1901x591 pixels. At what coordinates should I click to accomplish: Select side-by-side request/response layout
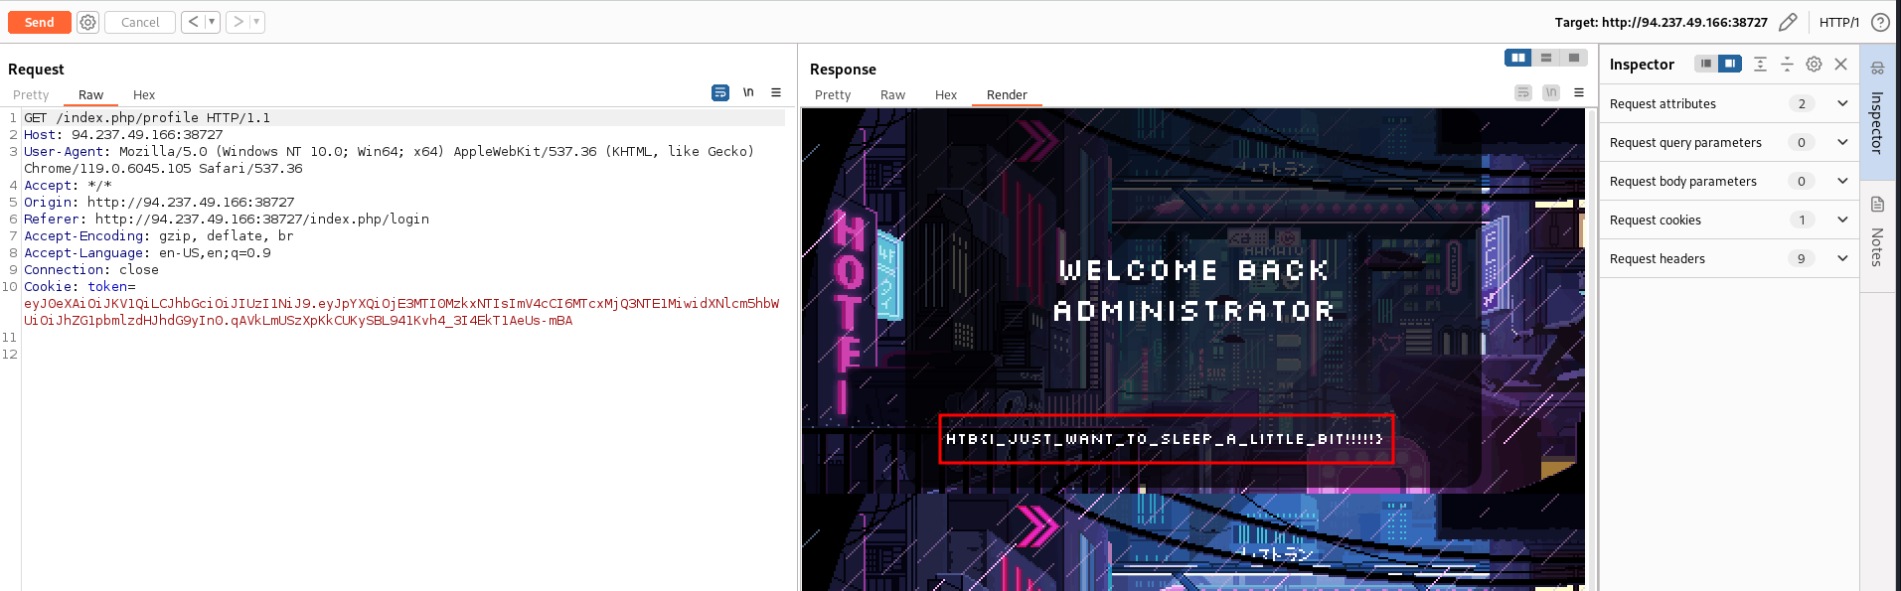1518,58
